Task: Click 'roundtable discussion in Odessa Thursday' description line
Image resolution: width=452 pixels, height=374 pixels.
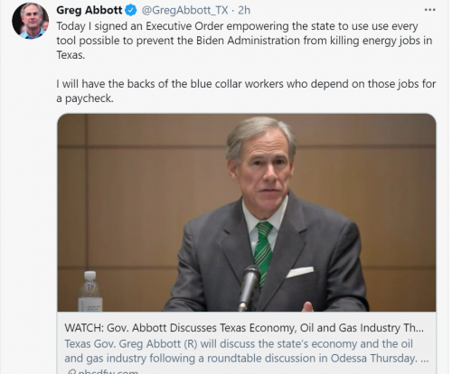Action: tap(313, 359)
